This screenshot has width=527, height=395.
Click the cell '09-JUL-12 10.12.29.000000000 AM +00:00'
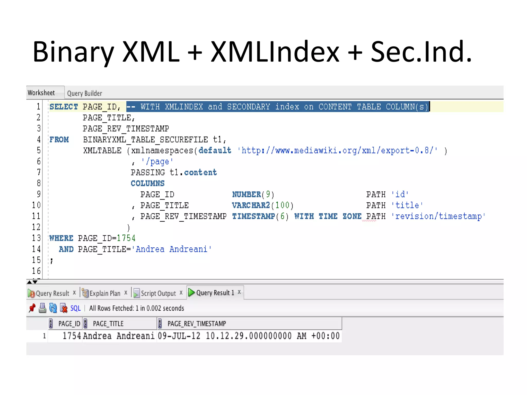pyautogui.click(x=249, y=336)
